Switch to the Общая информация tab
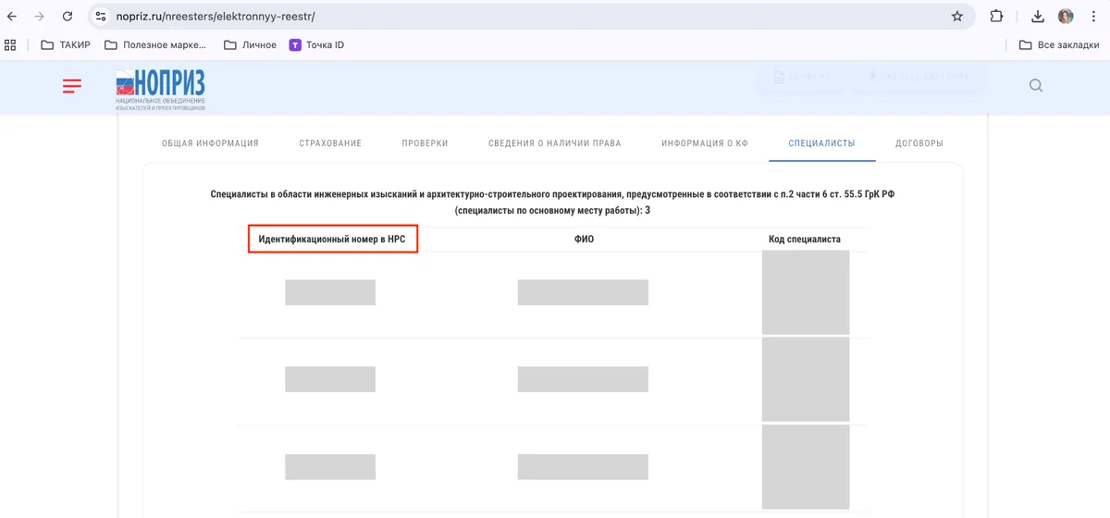Screen dimensions: 1110x518 point(210,143)
